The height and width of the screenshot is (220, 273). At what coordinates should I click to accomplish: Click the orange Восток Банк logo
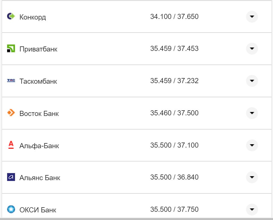click(11, 113)
